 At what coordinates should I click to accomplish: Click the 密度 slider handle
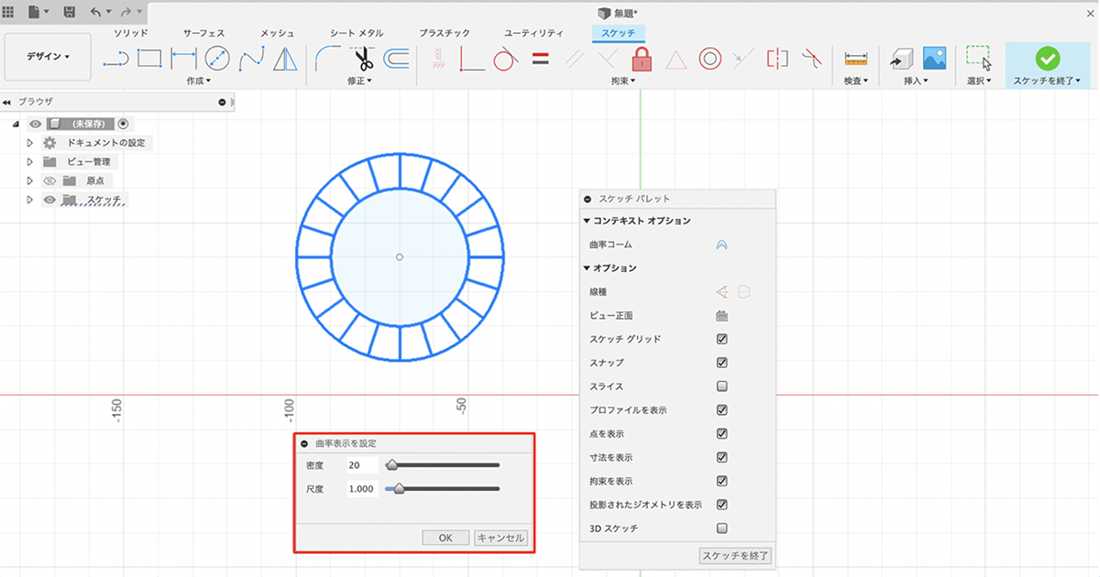click(x=391, y=465)
